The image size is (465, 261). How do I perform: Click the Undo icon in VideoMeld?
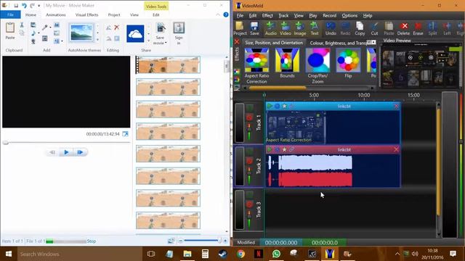click(331, 28)
